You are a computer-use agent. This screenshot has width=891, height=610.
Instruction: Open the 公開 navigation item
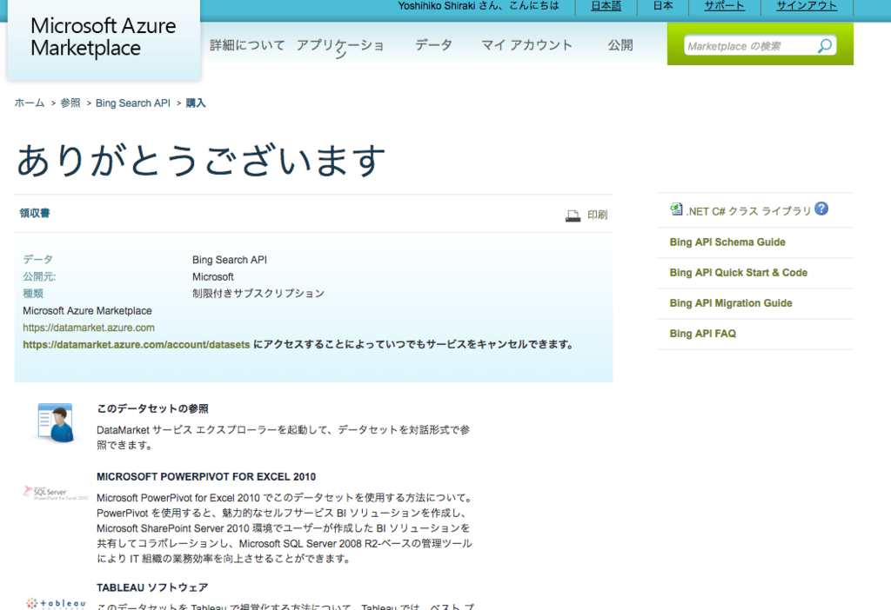(x=620, y=45)
